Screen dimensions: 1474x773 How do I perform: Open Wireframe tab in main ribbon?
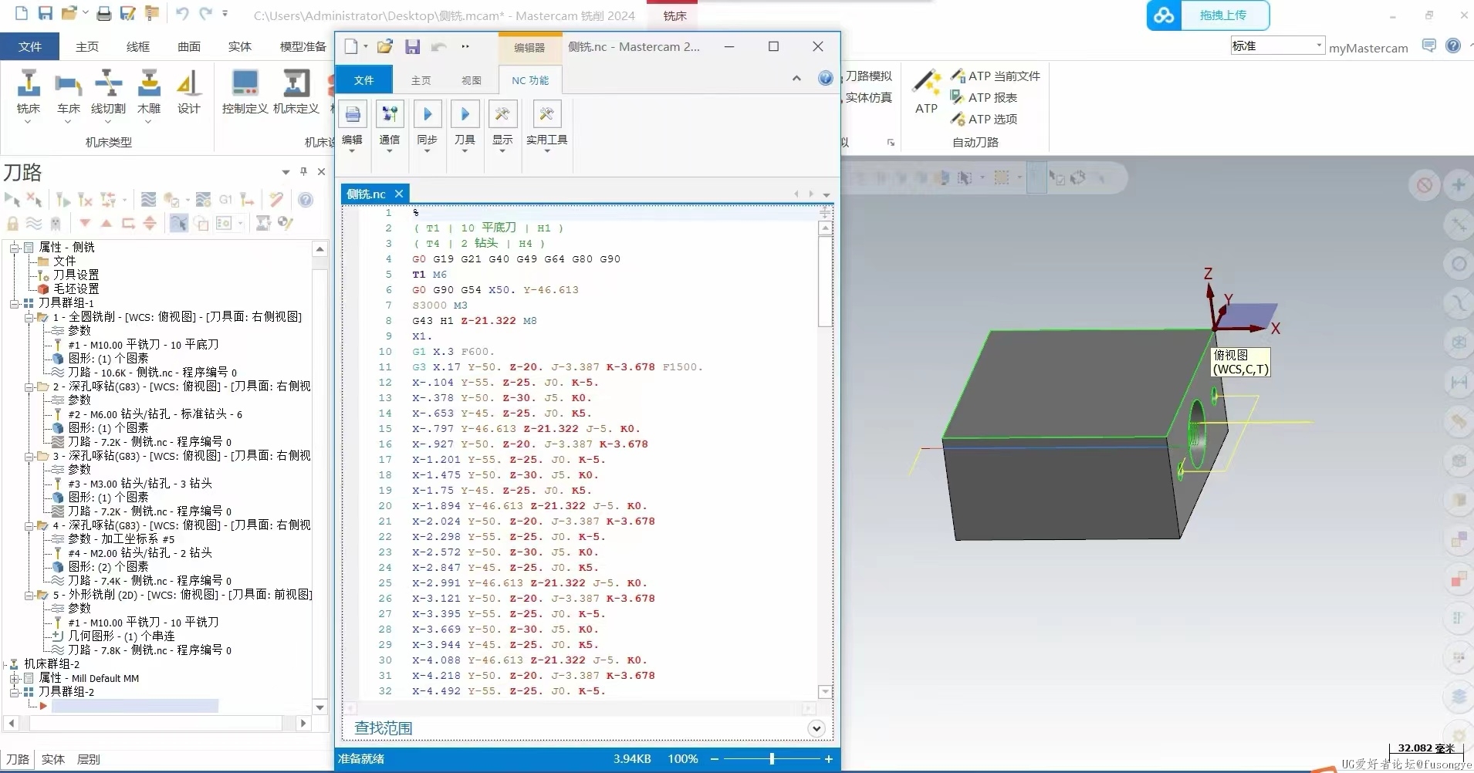click(x=138, y=46)
